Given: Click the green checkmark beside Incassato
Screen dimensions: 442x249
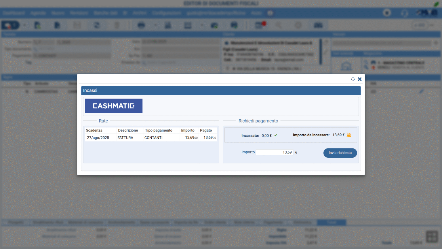Looking at the screenshot, I should pyautogui.click(x=276, y=135).
